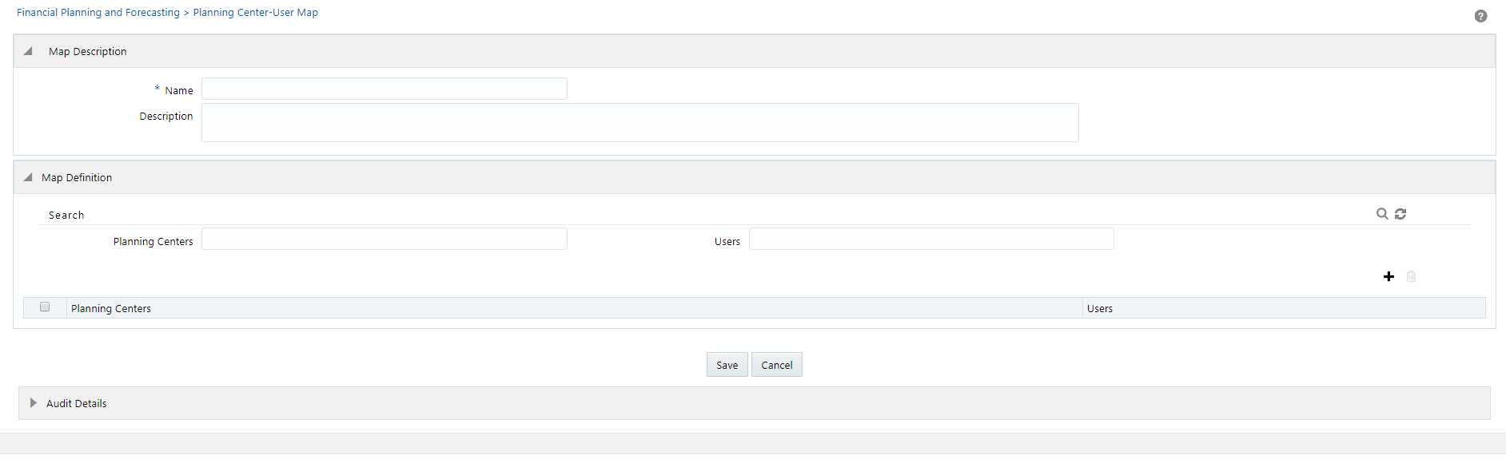The height and width of the screenshot is (475, 1506).
Task: Focus the Name input field
Action: click(x=384, y=89)
